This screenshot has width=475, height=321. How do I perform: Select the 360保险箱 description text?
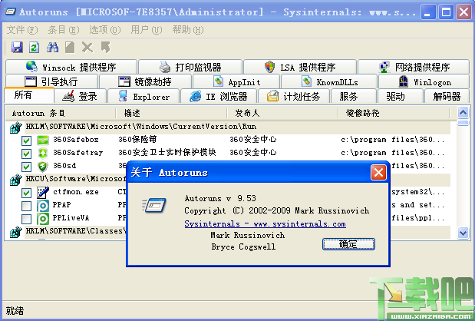pos(137,140)
